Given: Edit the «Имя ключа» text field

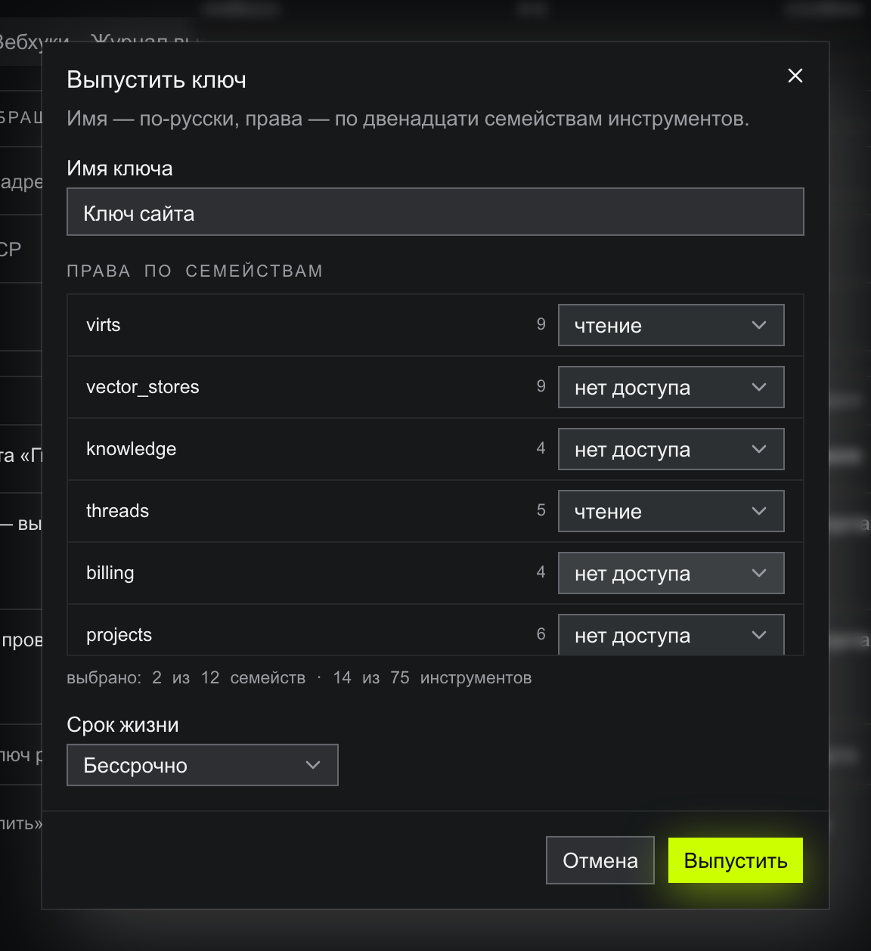Looking at the screenshot, I should click(435, 212).
